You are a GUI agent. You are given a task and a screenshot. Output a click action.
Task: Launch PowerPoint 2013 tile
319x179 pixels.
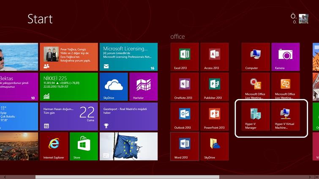215,117
